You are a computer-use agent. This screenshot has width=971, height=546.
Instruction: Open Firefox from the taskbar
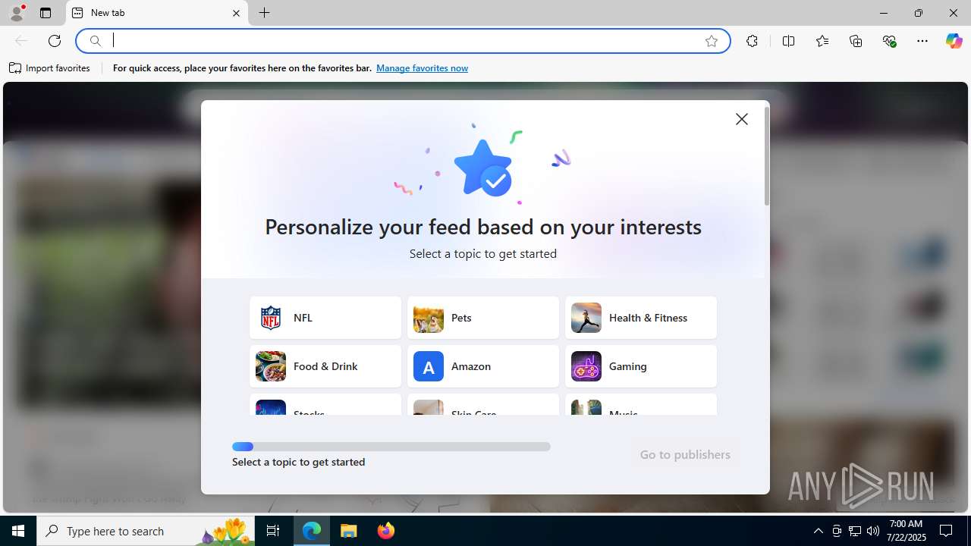[386, 531]
